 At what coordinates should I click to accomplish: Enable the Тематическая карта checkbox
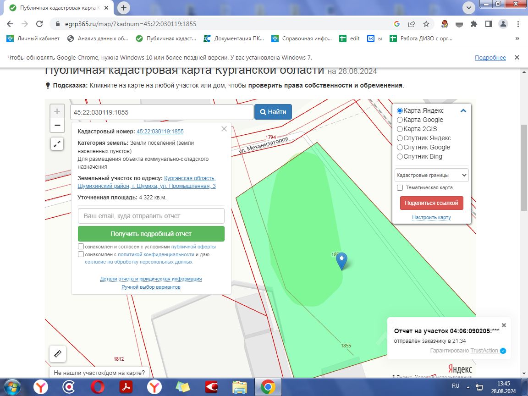tap(400, 187)
